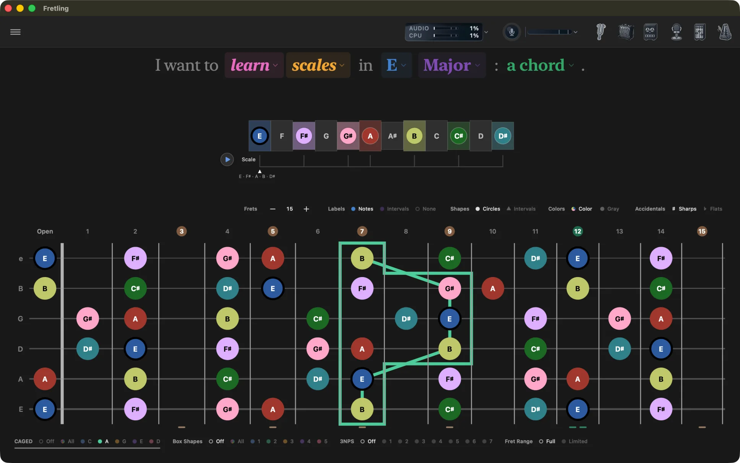Open the Major scale type dropdown
The height and width of the screenshot is (463, 740).
coord(452,65)
